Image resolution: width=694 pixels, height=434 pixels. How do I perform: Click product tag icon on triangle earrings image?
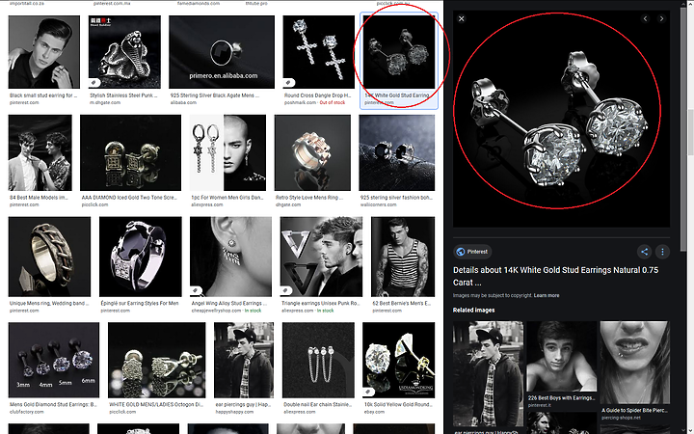285,290
